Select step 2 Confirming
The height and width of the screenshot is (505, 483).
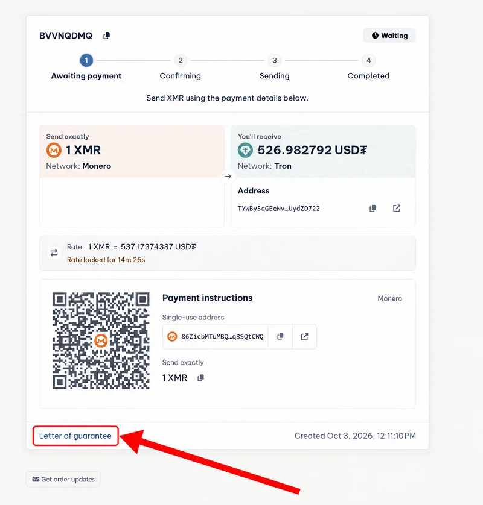181,60
